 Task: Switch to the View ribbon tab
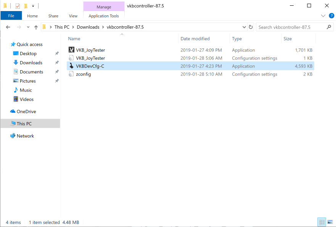coord(73,16)
